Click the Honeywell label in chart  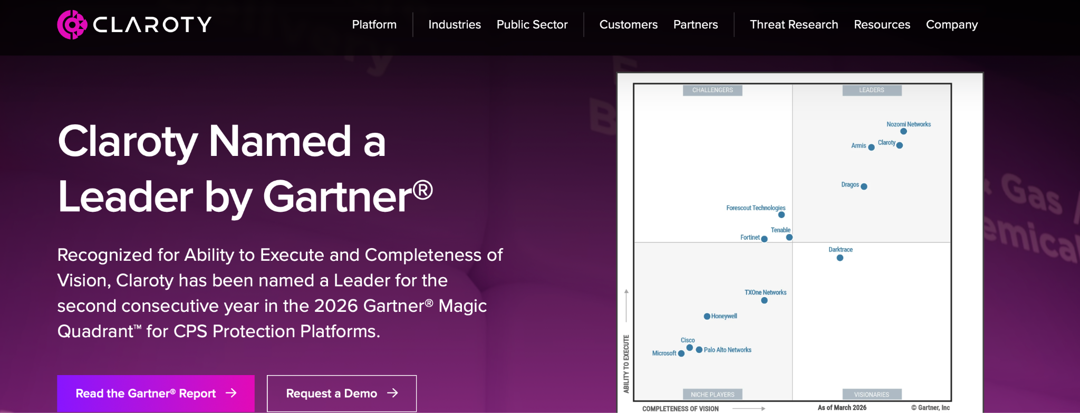click(x=724, y=316)
